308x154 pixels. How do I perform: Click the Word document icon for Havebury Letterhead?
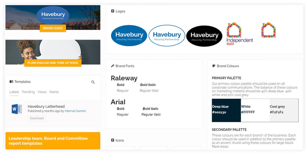(x=16, y=108)
